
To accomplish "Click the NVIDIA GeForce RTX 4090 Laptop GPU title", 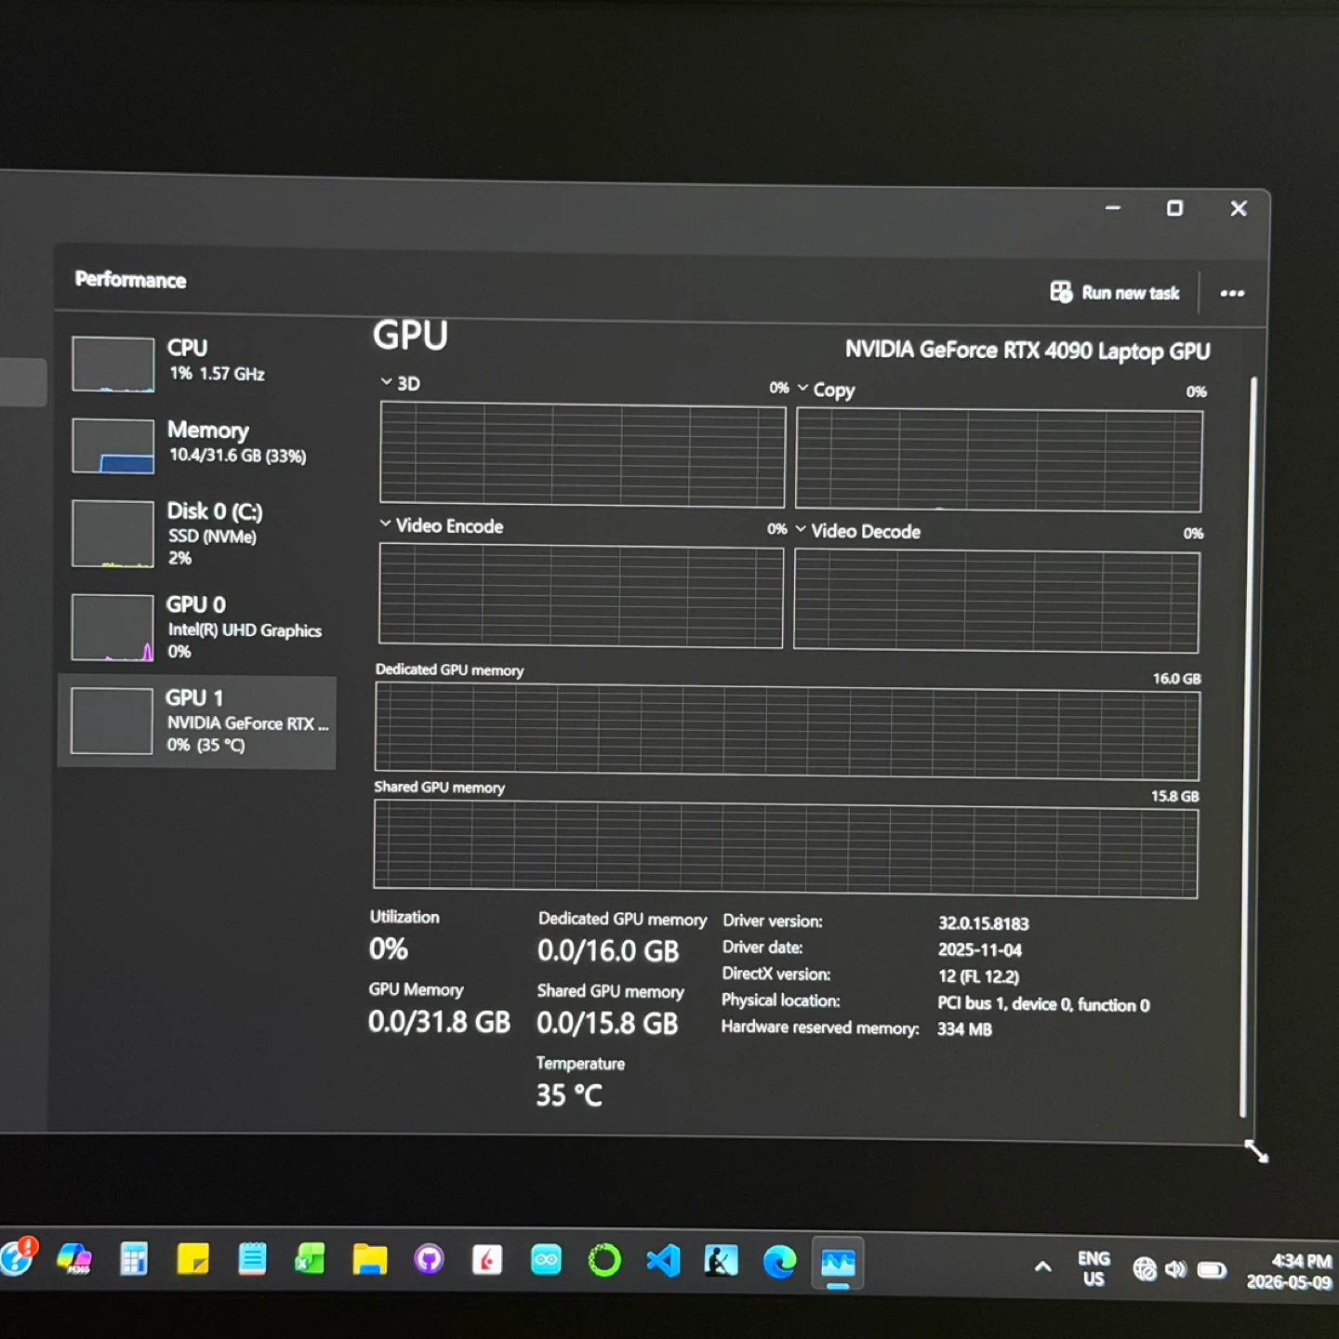I will tap(1027, 351).
